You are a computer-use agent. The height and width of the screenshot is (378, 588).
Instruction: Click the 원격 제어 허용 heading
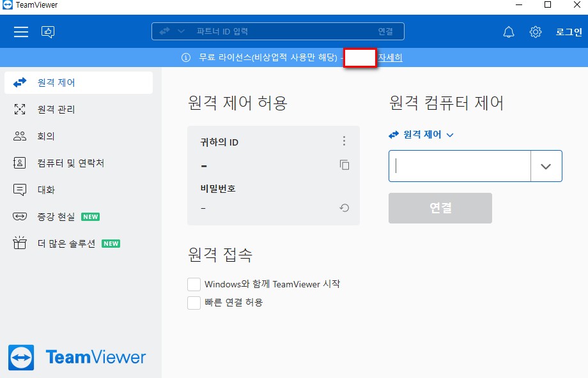coord(238,103)
